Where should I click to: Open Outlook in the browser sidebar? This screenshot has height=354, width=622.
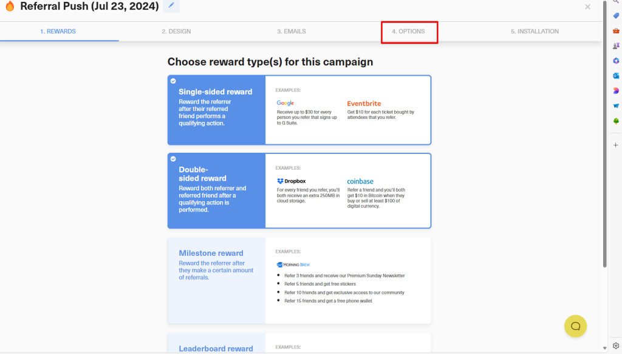coord(616,75)
